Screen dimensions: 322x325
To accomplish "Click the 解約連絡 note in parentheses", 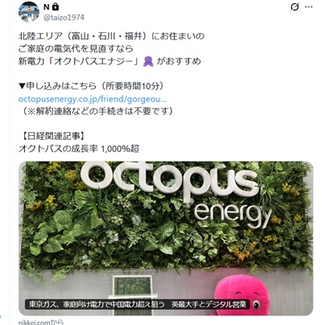I will pyautogui.click(x=97, y=111).
